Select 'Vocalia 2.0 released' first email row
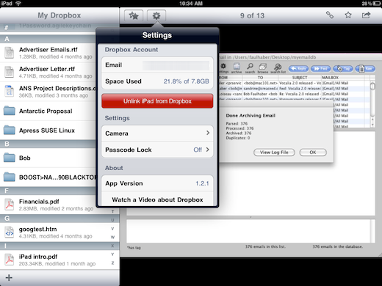This screenshot has height=286, width=382. 295,83
